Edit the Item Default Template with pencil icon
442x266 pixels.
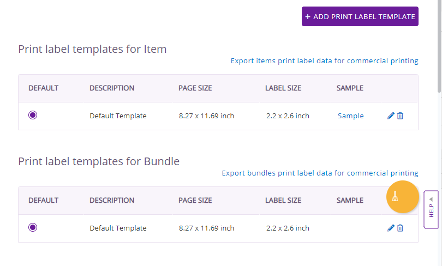point(391,116)
